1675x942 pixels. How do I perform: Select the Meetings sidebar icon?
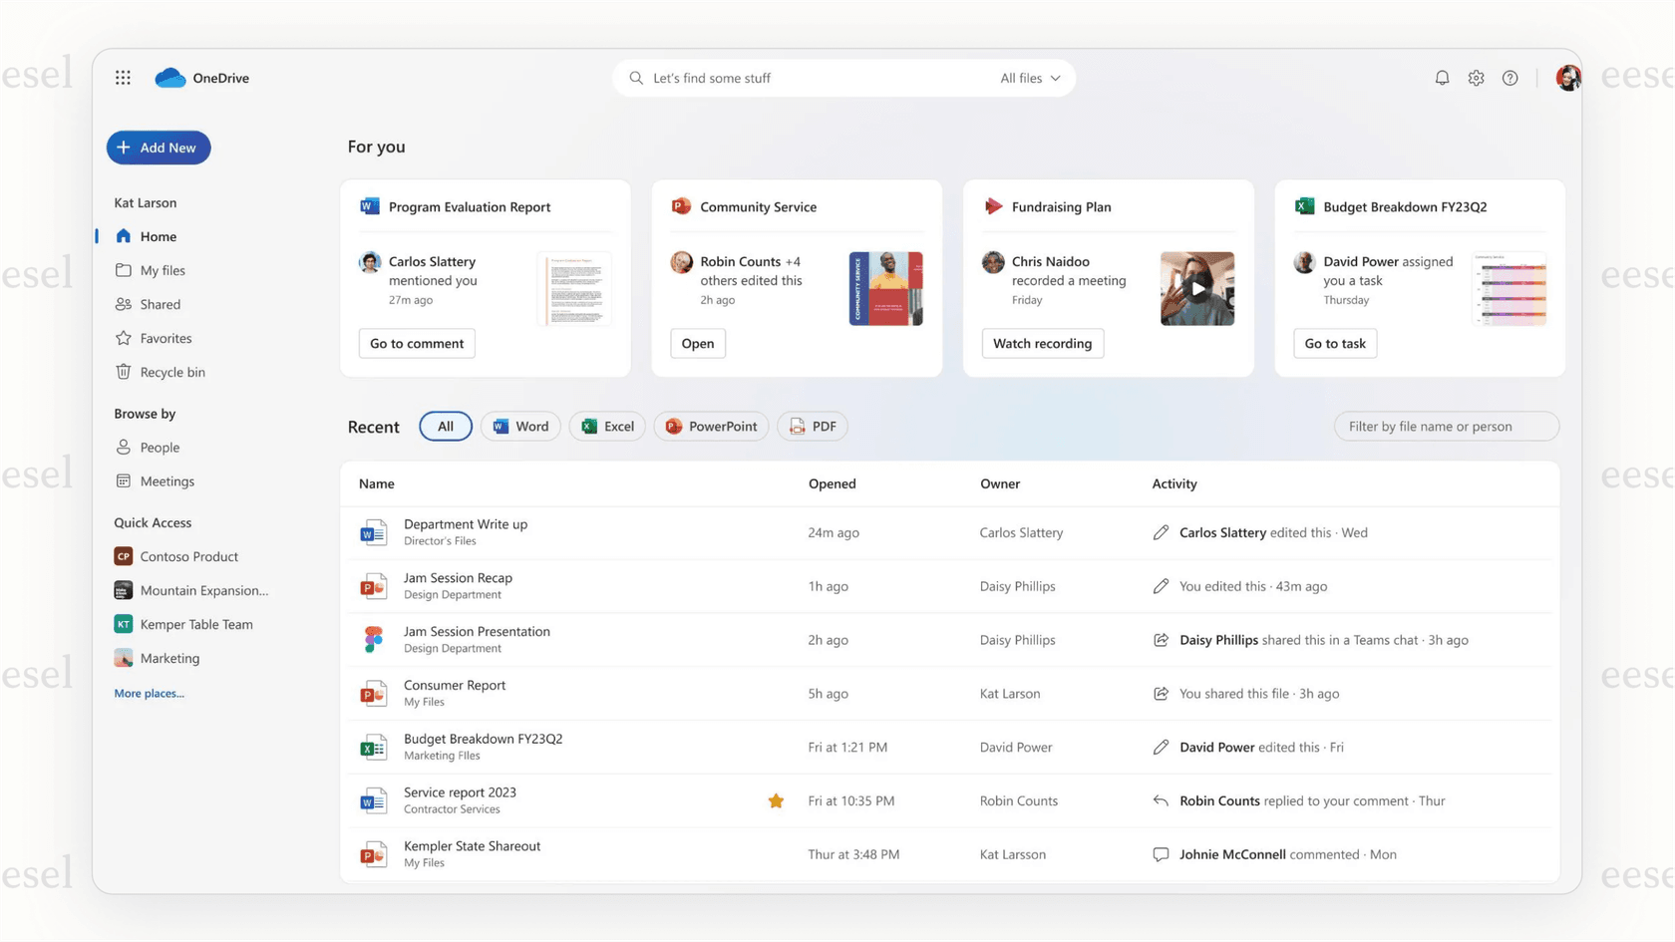click(123, 480)
